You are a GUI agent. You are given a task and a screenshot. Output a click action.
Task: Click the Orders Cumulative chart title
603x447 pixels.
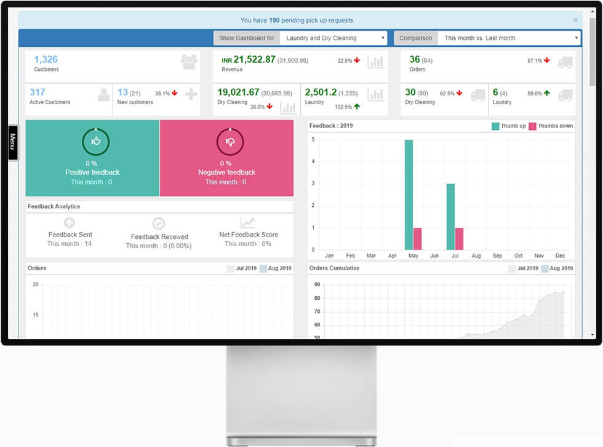tap(334, 268)
